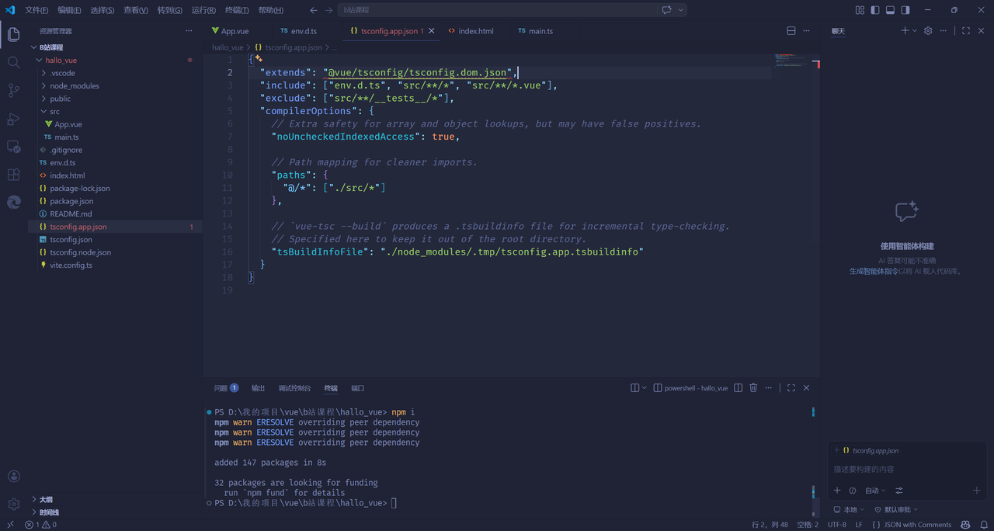
Task: Expand the node_modules folder
Action: click(74, 85)
